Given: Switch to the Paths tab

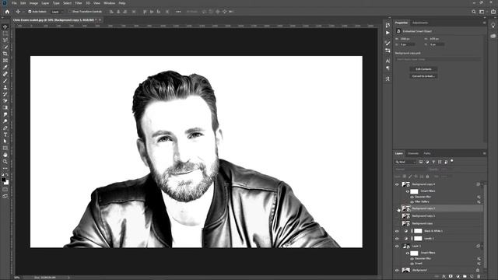Looking at the screenshot, I should (x=427, y=154).
